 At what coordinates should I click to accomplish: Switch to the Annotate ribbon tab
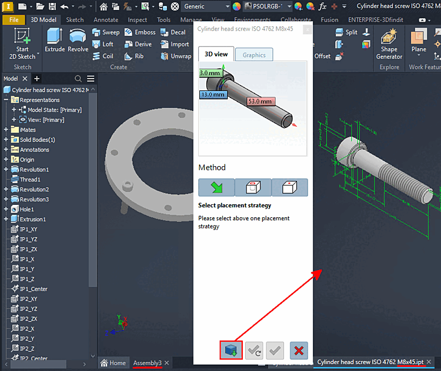pos(106,19)
